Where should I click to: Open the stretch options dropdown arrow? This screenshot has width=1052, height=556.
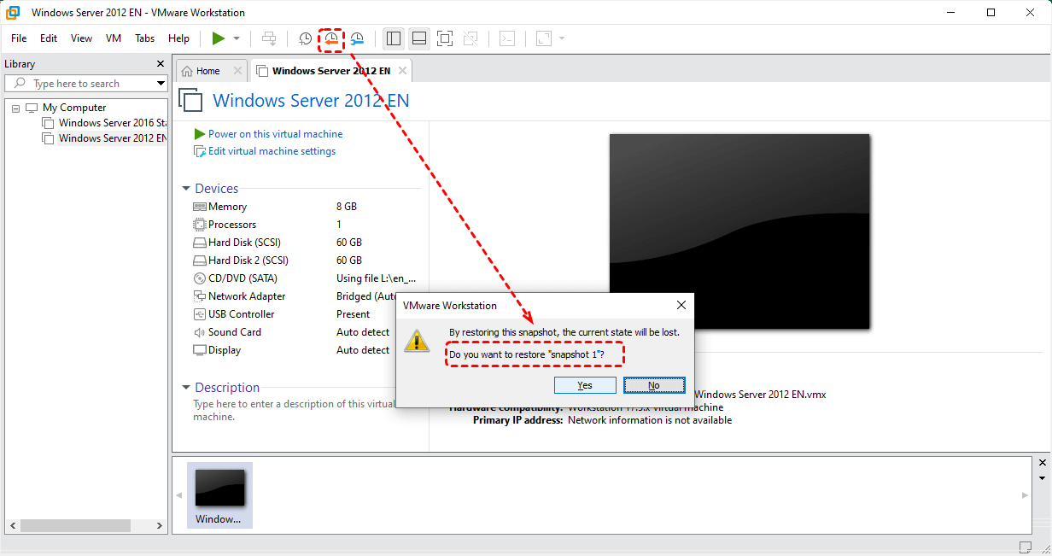click(562, 38)
